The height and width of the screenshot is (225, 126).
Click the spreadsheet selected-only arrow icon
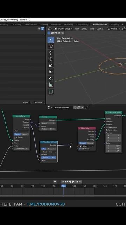39,29
